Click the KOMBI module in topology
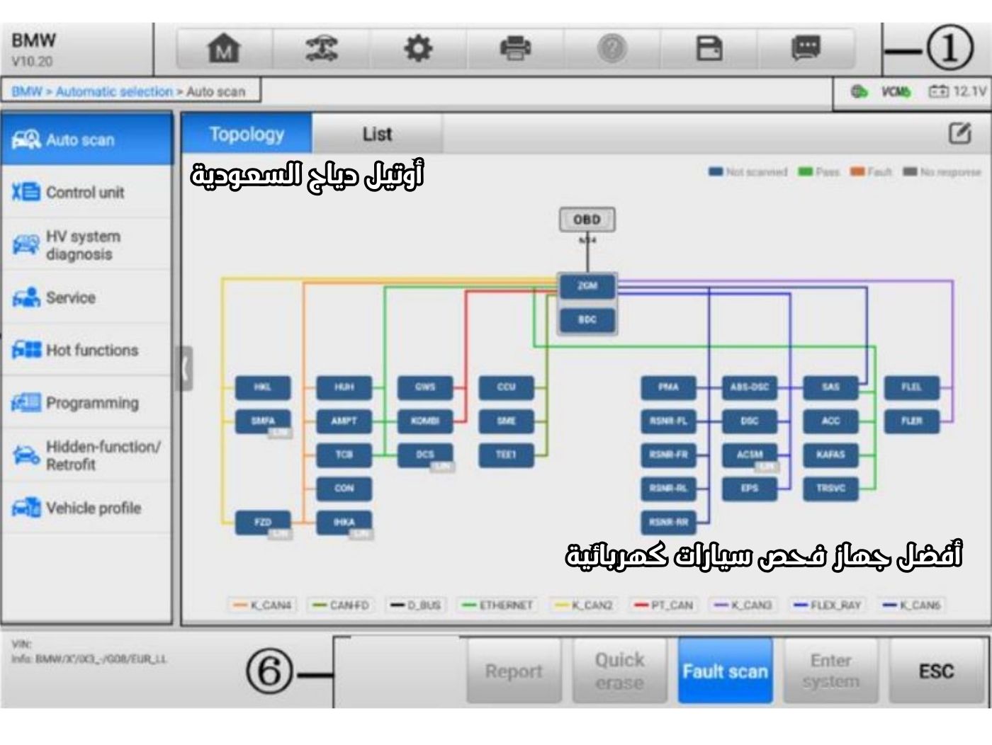The height and width of the screenshot is (745, 992). click(x=424, y=421)
